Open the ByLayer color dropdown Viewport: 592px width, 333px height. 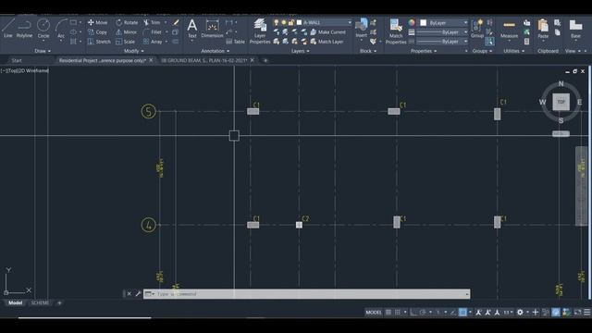point(465,22)
